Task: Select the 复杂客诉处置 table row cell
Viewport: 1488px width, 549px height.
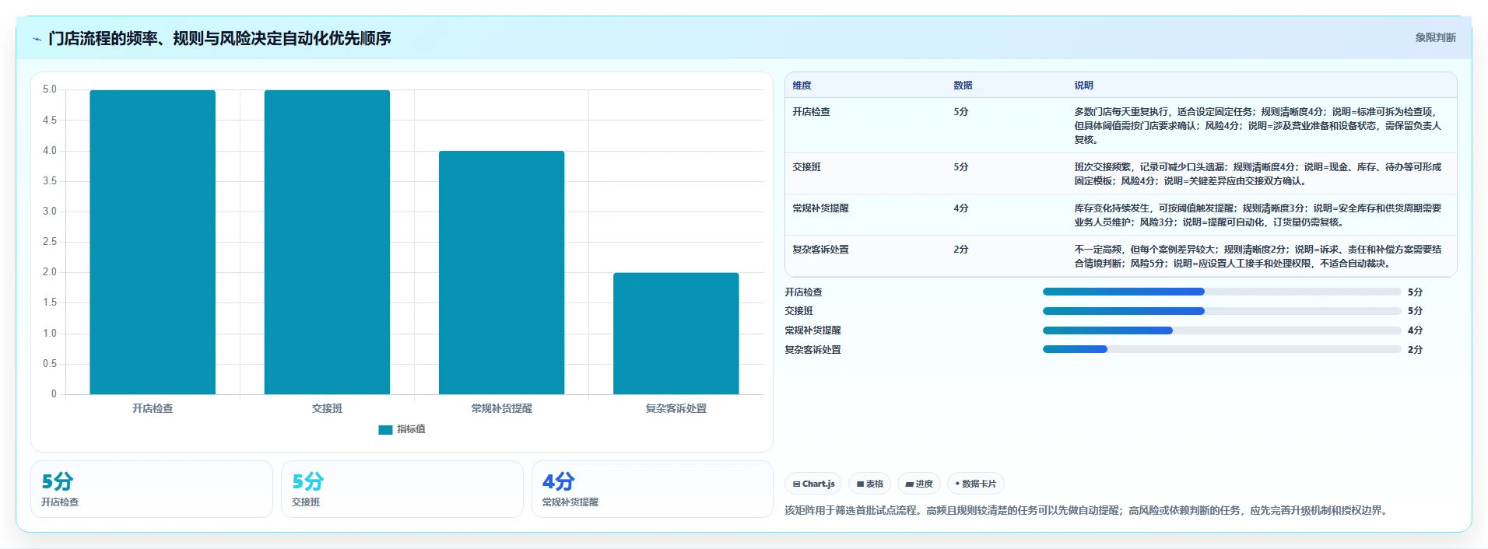Action: click(x=820, y=250)
